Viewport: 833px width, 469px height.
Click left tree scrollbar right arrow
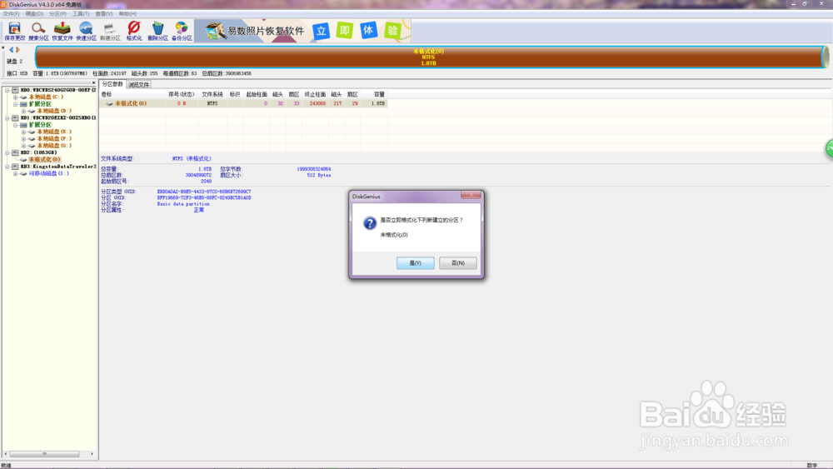92,454
